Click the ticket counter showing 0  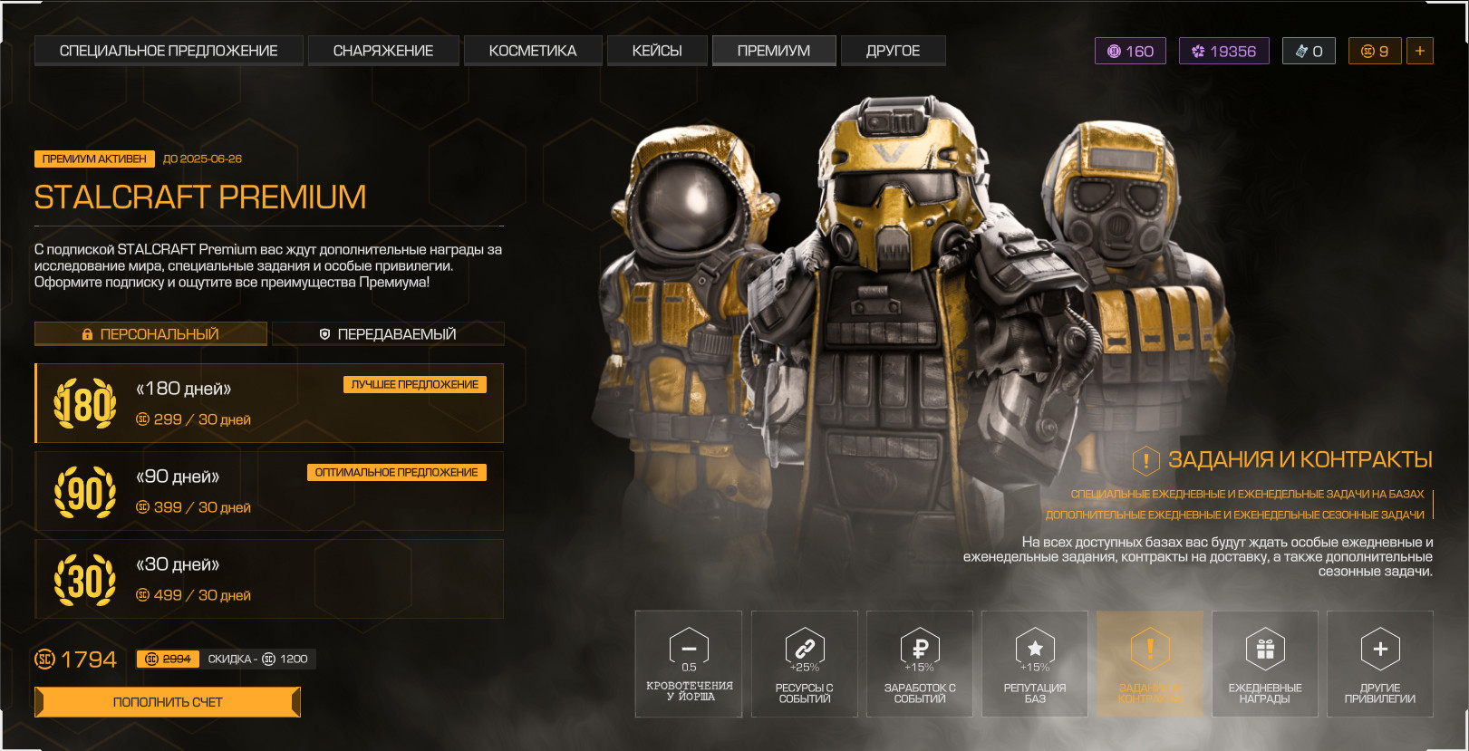tap(1310, 52)
